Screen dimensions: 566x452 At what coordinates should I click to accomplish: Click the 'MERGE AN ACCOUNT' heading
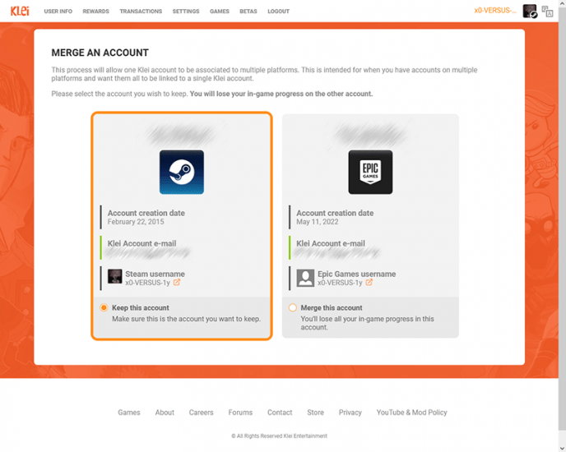(100, 53)
